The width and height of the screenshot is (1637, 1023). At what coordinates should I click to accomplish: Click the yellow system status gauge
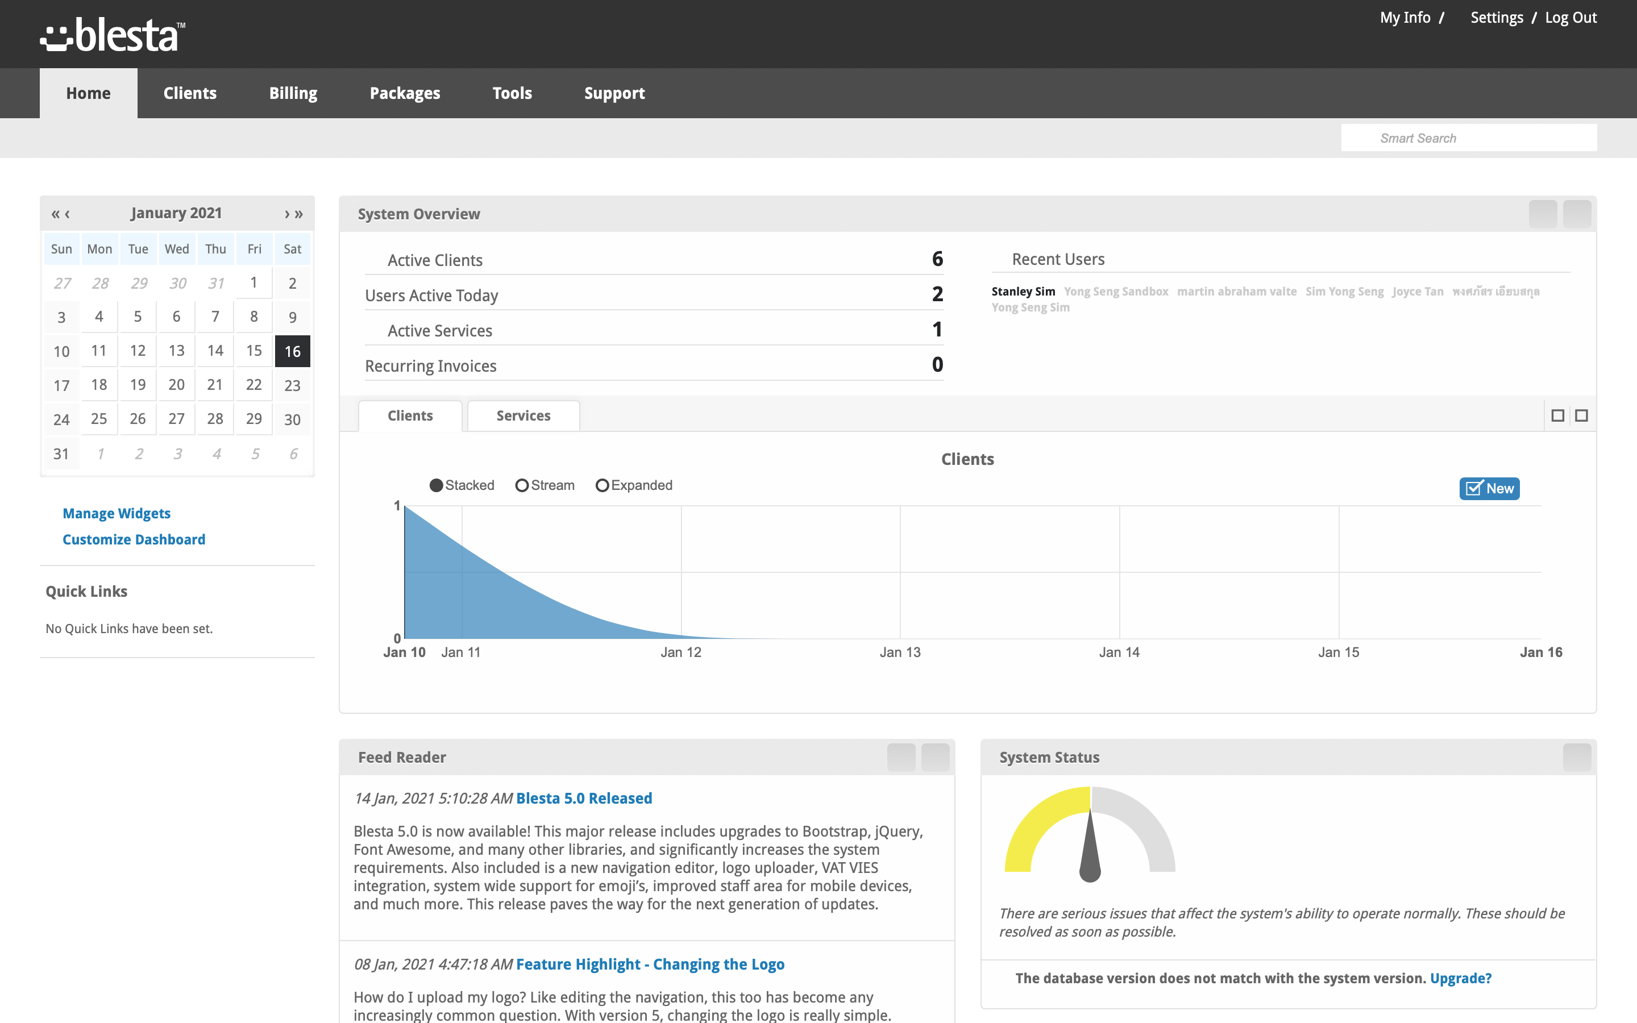pyautogui.click(x=1090, y=834)
